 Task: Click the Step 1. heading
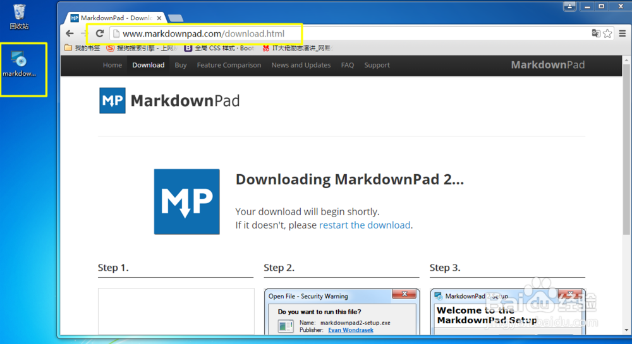tap(113, 268)
